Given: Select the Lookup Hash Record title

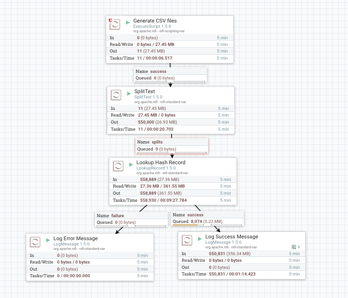Looking at the screenshot, I should tap(161, 162).
